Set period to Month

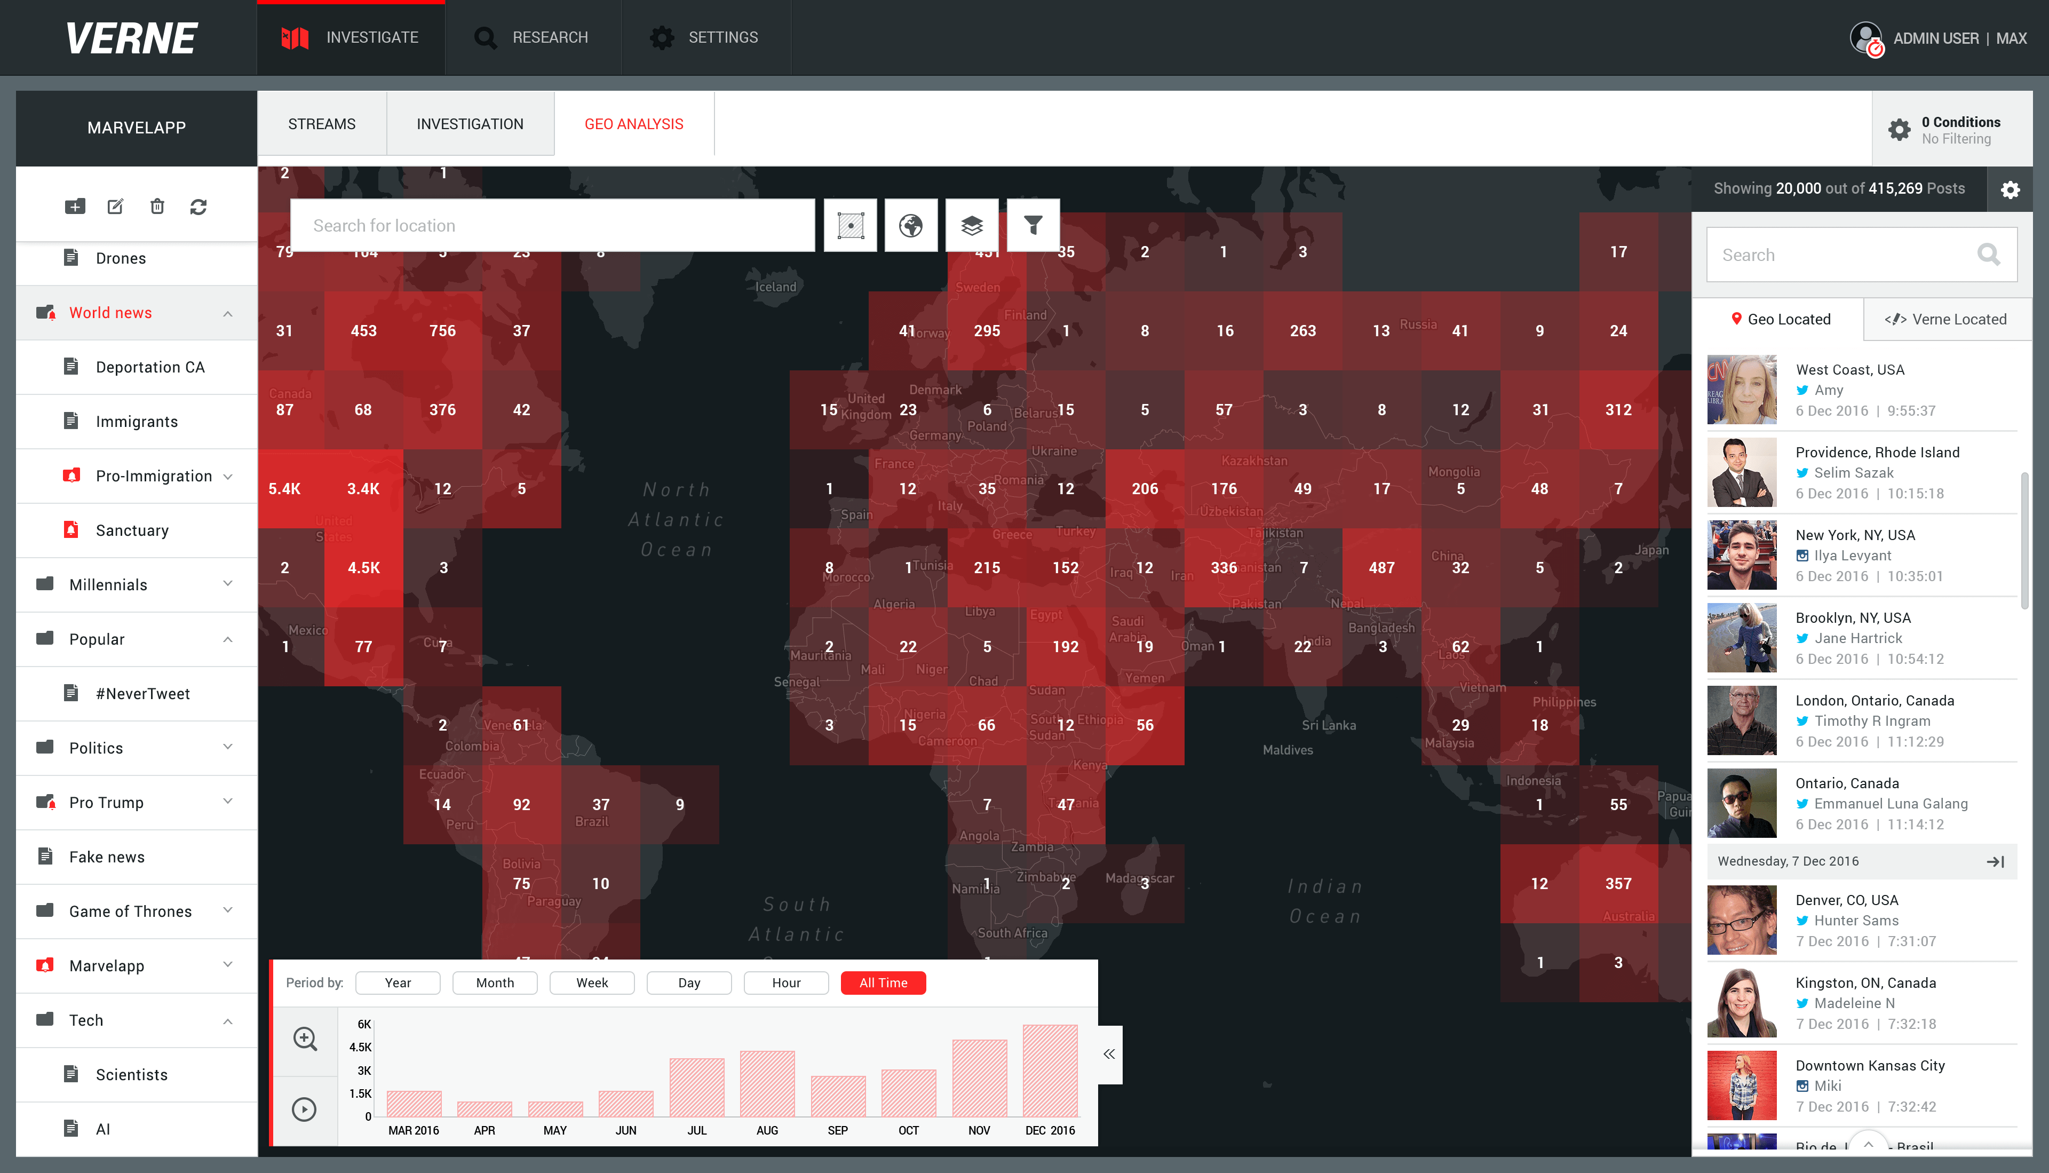pos(495,983)
